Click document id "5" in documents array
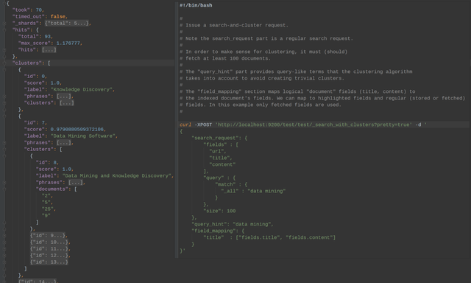Image resolution: width=471 pixels, height=283 pixels. tap(46, 202)
